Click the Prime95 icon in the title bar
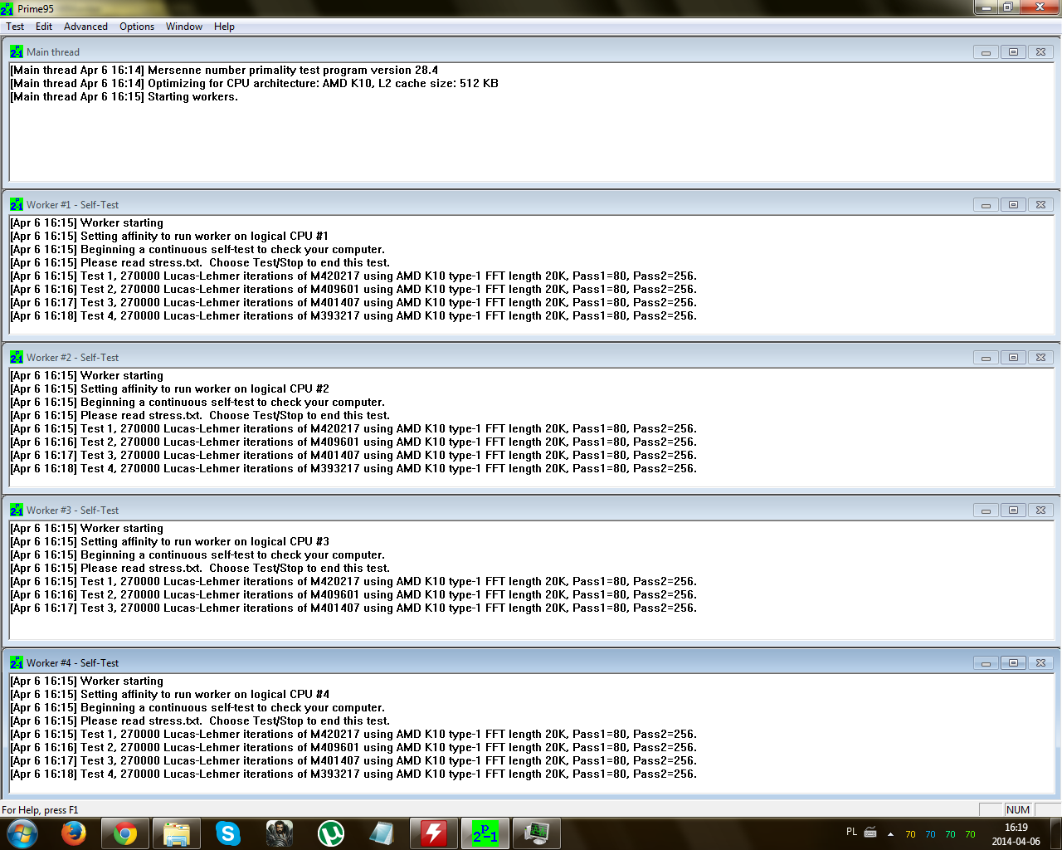This screenshot has width=1062, height=850. pyautogui.click(x=7, y=8)
